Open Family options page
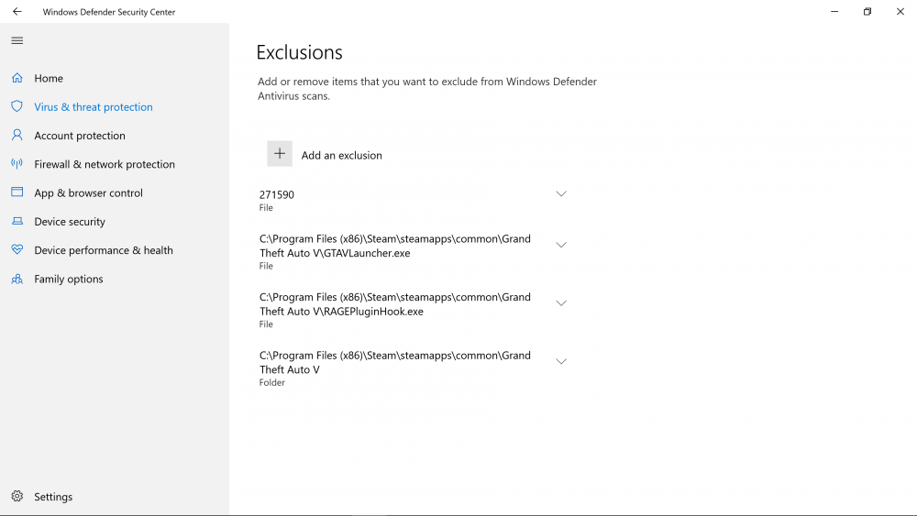Viewport: 917px width, 516px height. point(69,280)
